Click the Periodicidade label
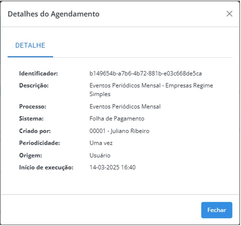 [x=39, y=143]
